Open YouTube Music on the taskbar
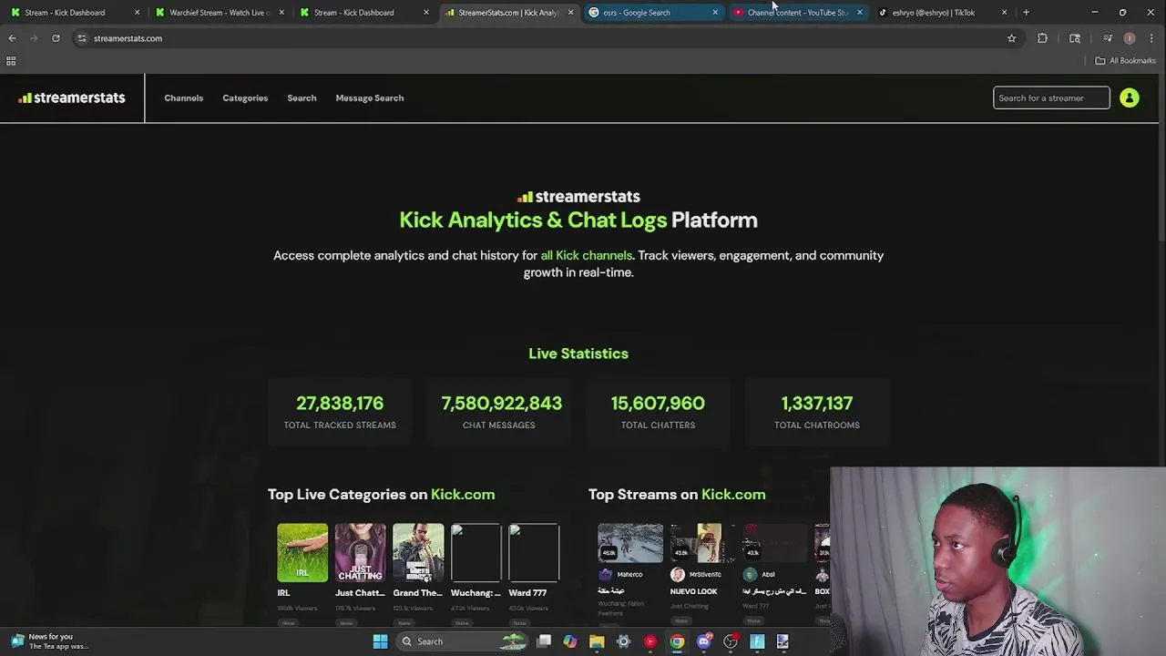Viewport: 1166px width, 656px height. tap(649, 641)
